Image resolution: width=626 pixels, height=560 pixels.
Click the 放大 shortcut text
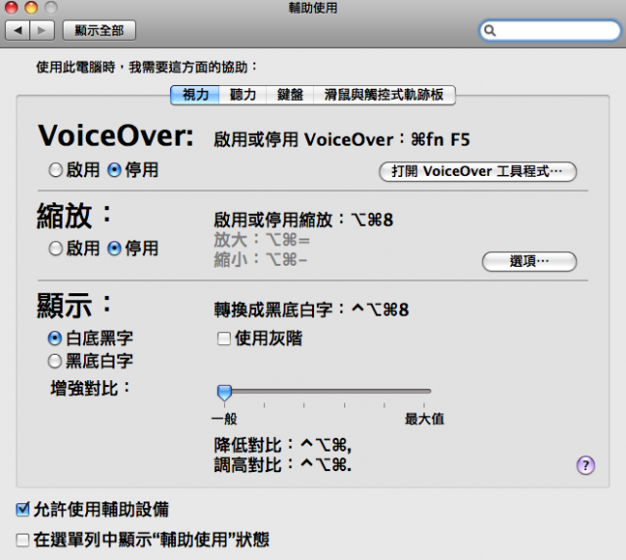262,240
